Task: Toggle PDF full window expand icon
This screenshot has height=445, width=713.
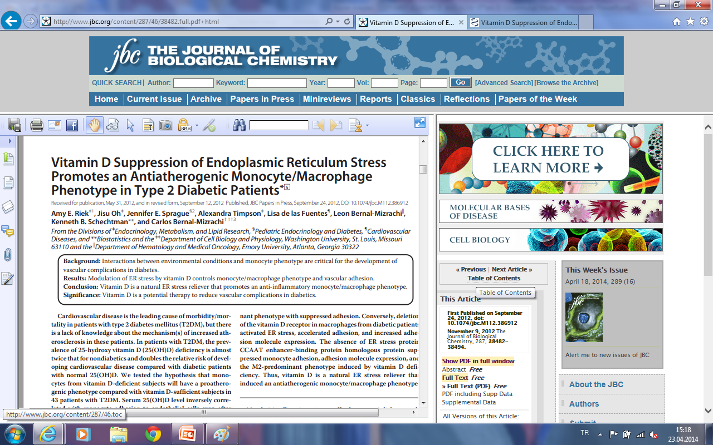Action: click(420, 122)
